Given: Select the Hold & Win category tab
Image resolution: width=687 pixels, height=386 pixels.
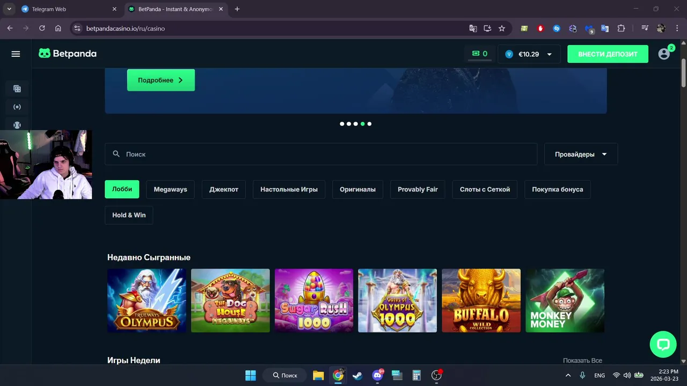Looking at the screenshot, I should (129, 215).
